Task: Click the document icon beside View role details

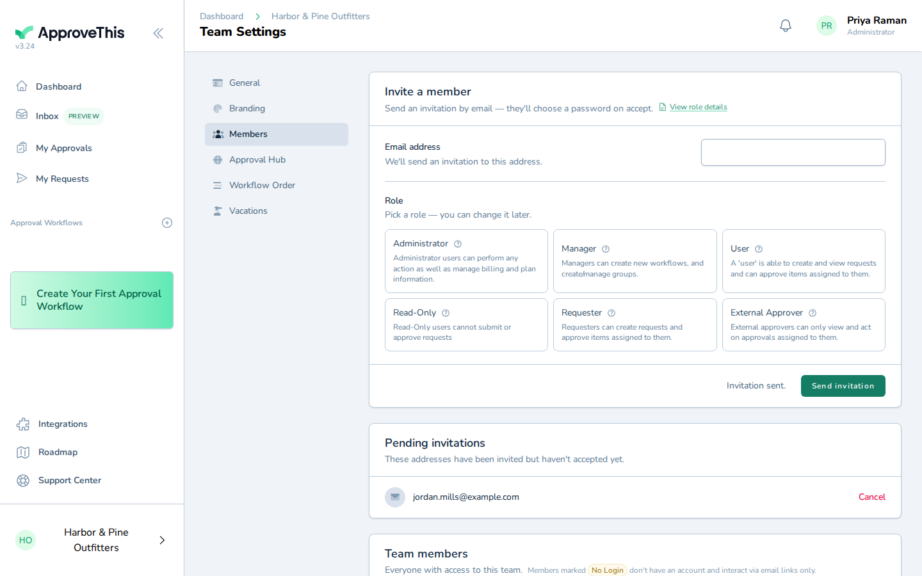Action: point(663,107)
